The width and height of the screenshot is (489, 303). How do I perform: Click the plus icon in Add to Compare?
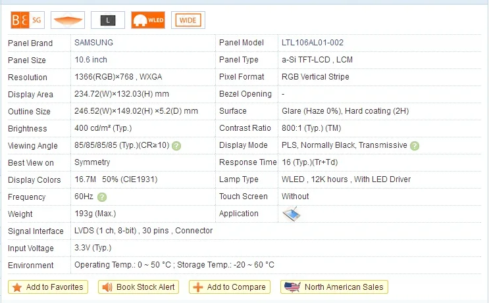[x=198, y=287]
